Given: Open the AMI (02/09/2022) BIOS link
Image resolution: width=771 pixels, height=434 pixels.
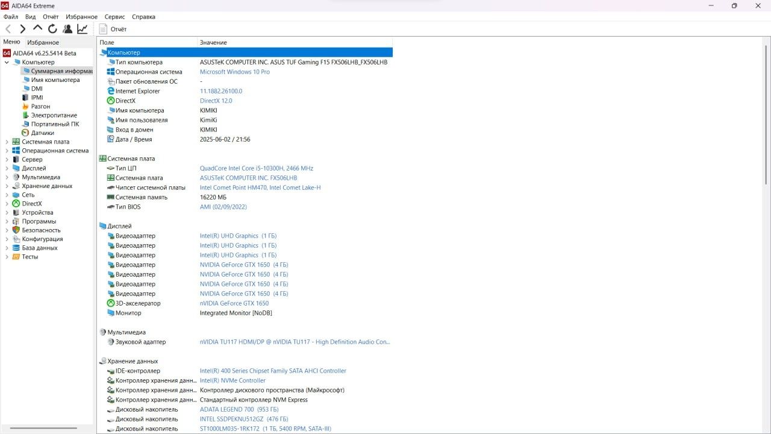Looking at the screenshot, I should point(223,207).
